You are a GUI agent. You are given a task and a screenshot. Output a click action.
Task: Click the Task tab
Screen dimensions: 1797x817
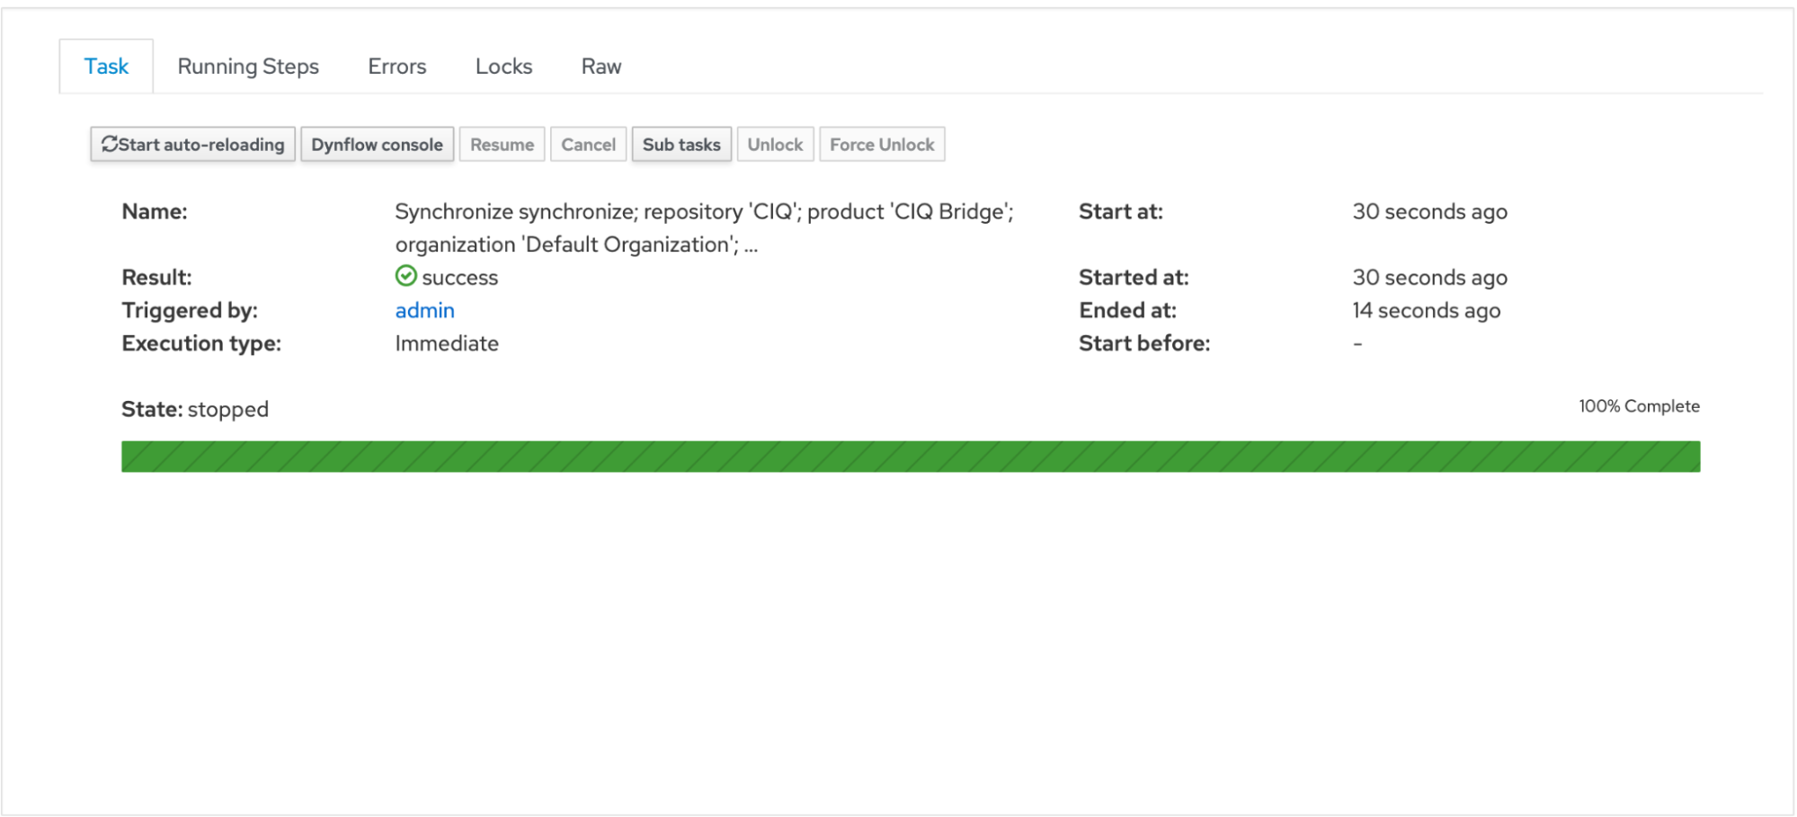click(x=106, y=67)
